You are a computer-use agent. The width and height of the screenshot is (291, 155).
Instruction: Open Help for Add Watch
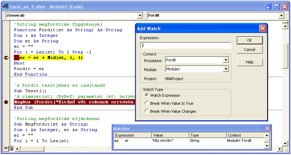(x=250, y=62)
